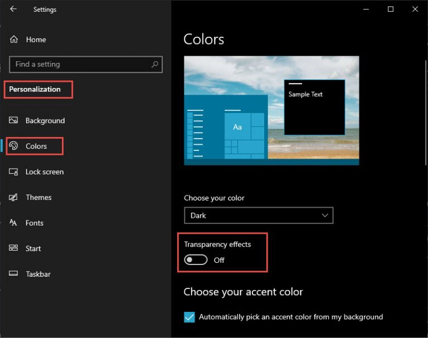This screenshot has height=338, width=428.
Task: Click the Lock screen icon
Action: click(x=13, y=172)
